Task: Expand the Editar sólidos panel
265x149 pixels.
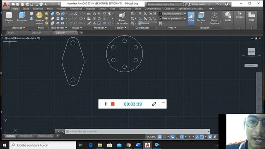Action: tap(59, 28)
